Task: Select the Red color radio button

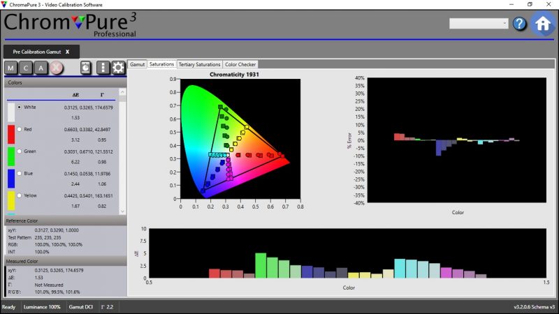Action: [x=19, y=129]
